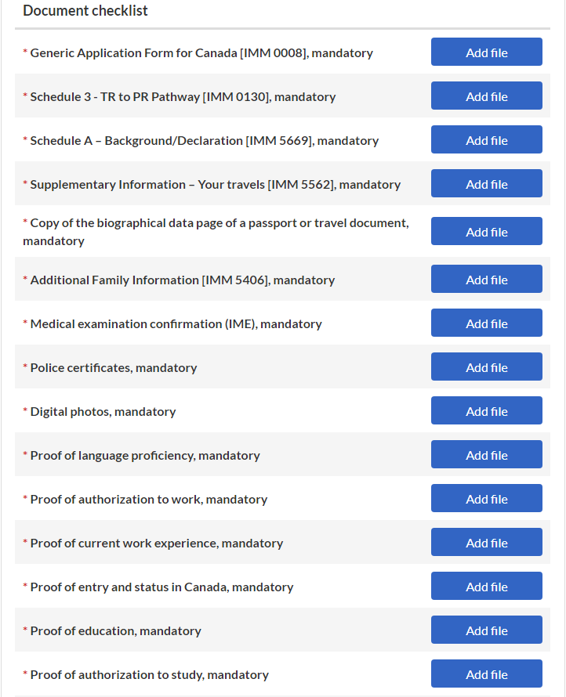Click the Proof of education, mandatory label
Screen dimensions: 566x697
coord(115,630)
